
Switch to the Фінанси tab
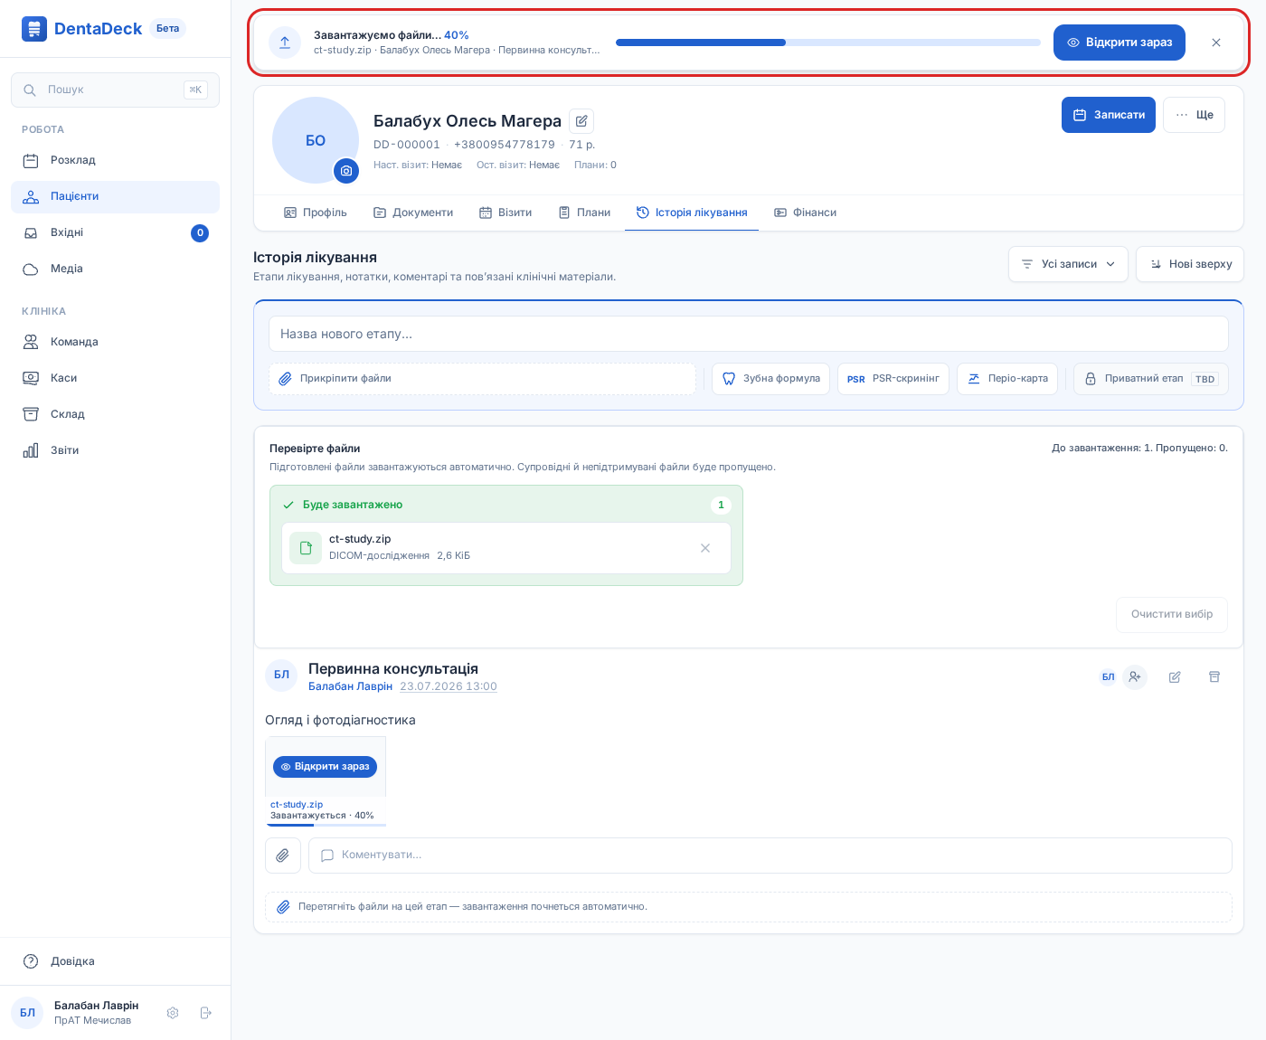point(806,213)
